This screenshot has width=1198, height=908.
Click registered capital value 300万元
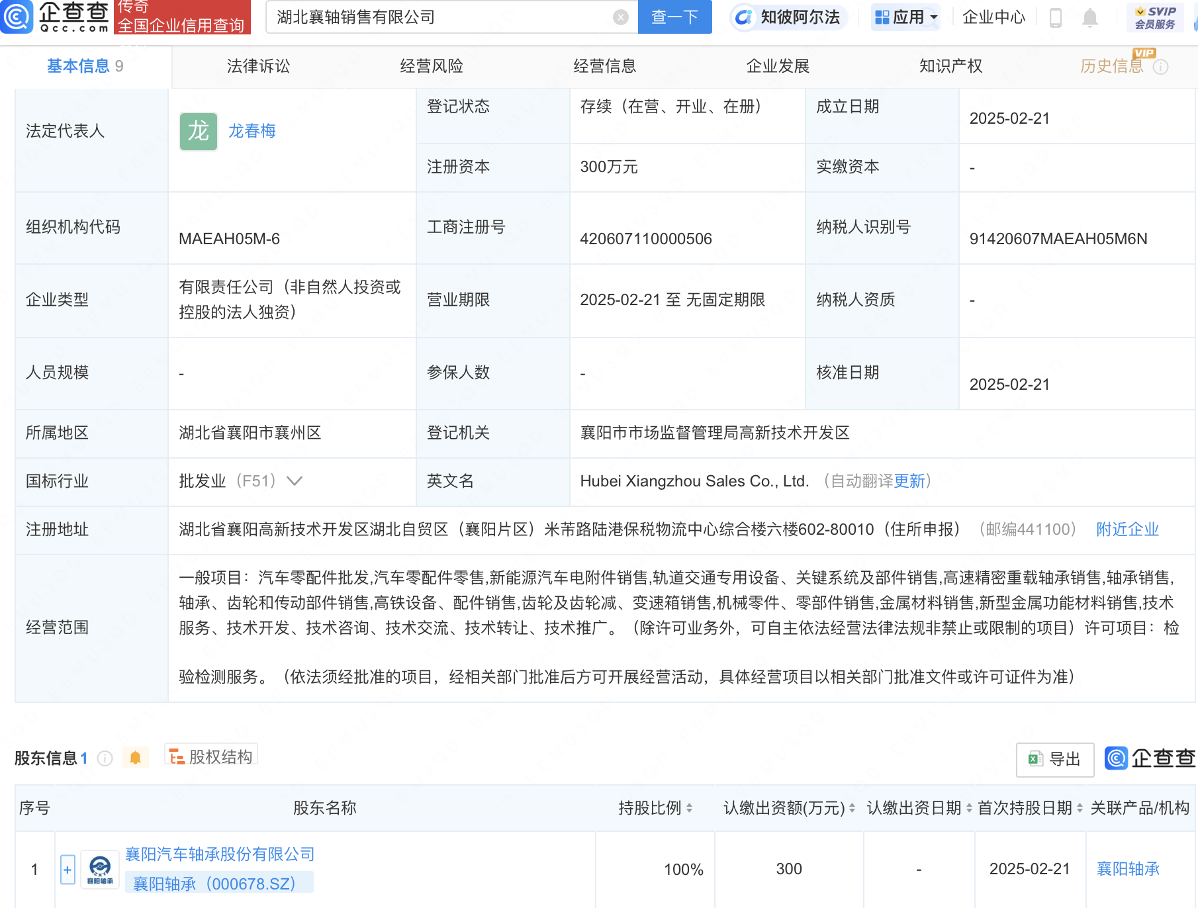pos(609,167)
